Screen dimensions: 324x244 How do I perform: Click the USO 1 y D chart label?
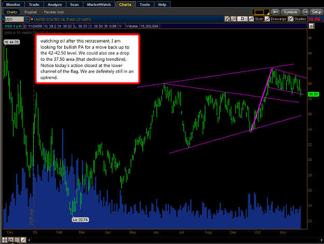point(13,26)
